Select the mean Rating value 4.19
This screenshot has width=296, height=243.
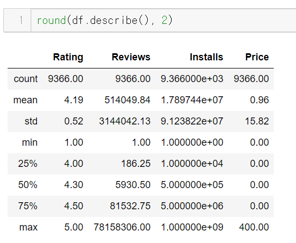(x=74, y=100)
